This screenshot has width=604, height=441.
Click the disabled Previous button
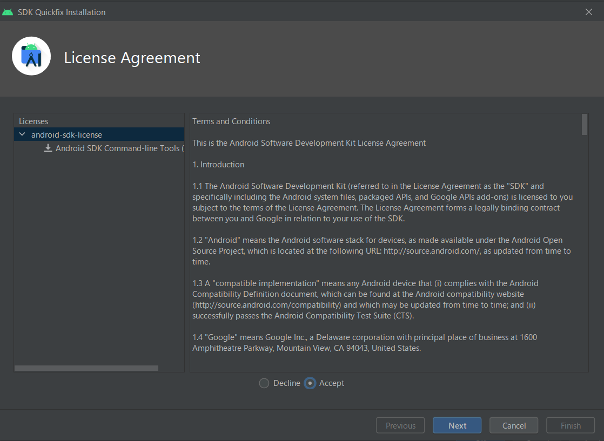[400, 425]
